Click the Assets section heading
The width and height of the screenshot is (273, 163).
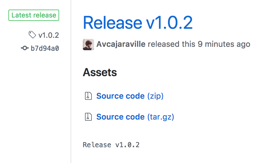[x=100, y=72]
